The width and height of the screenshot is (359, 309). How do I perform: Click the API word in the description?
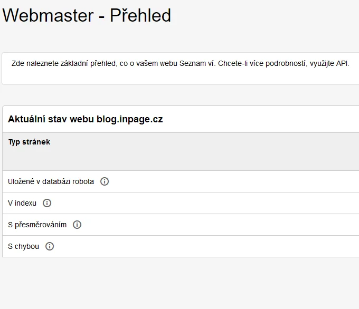pyautogui.click(x=342, y=63)
